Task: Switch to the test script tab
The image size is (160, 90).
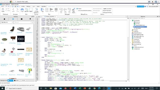Action: point(39,16)
